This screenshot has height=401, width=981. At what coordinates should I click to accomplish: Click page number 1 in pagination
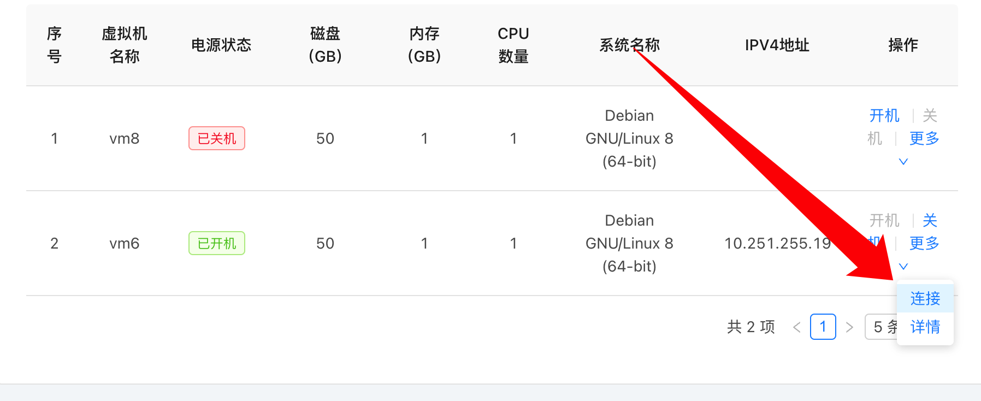pyautogui.click(x=823, y=327)
